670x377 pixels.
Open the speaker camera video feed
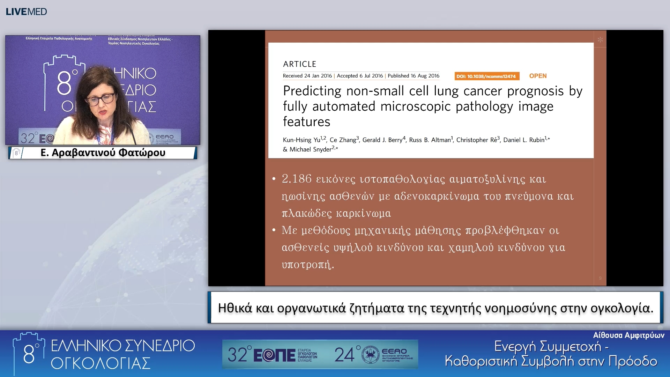(x=103, y=90)
